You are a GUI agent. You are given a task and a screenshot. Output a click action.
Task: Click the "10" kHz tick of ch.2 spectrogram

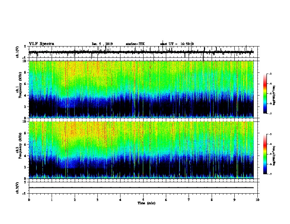[x=25, y=122]
